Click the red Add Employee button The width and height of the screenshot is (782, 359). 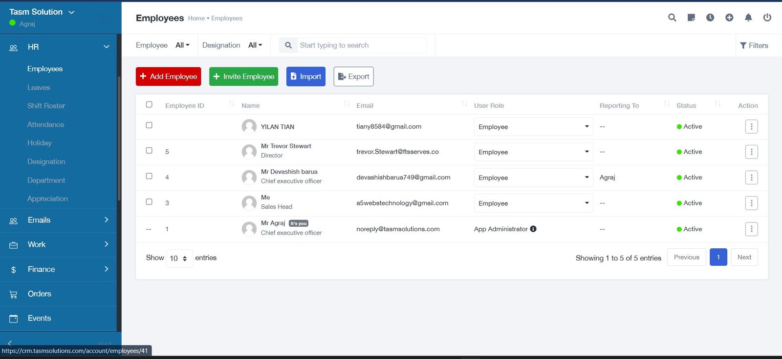(168, 77)
